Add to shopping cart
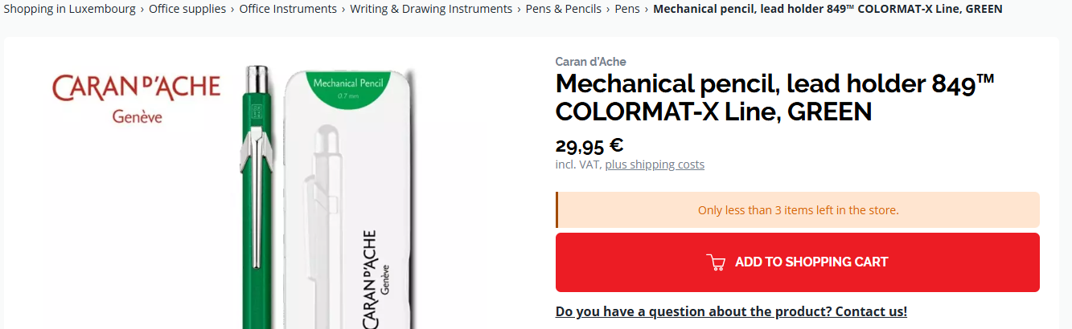1072x329 pixels. (x=798, y=262)
